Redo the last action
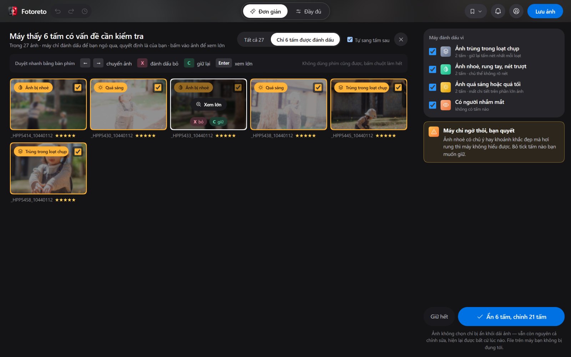The height and width of the screenshot is (357, 571). point(71,11)
